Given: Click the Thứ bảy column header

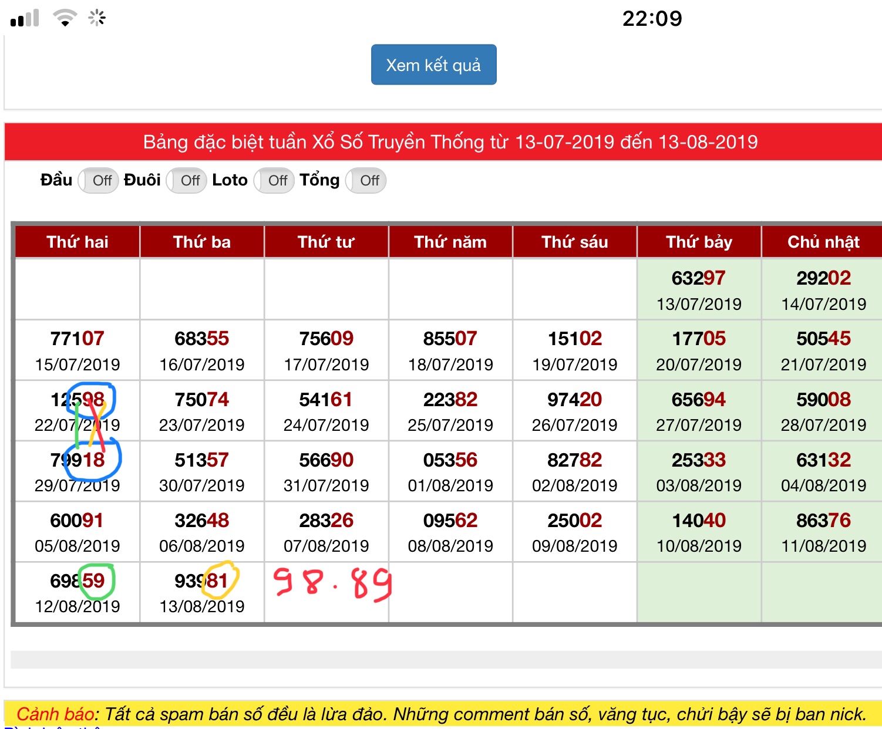Looking at the screenshot, I should coord(699,242).
